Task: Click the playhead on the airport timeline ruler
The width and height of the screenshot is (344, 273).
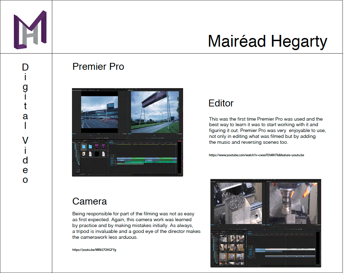Action: (176, 144)
